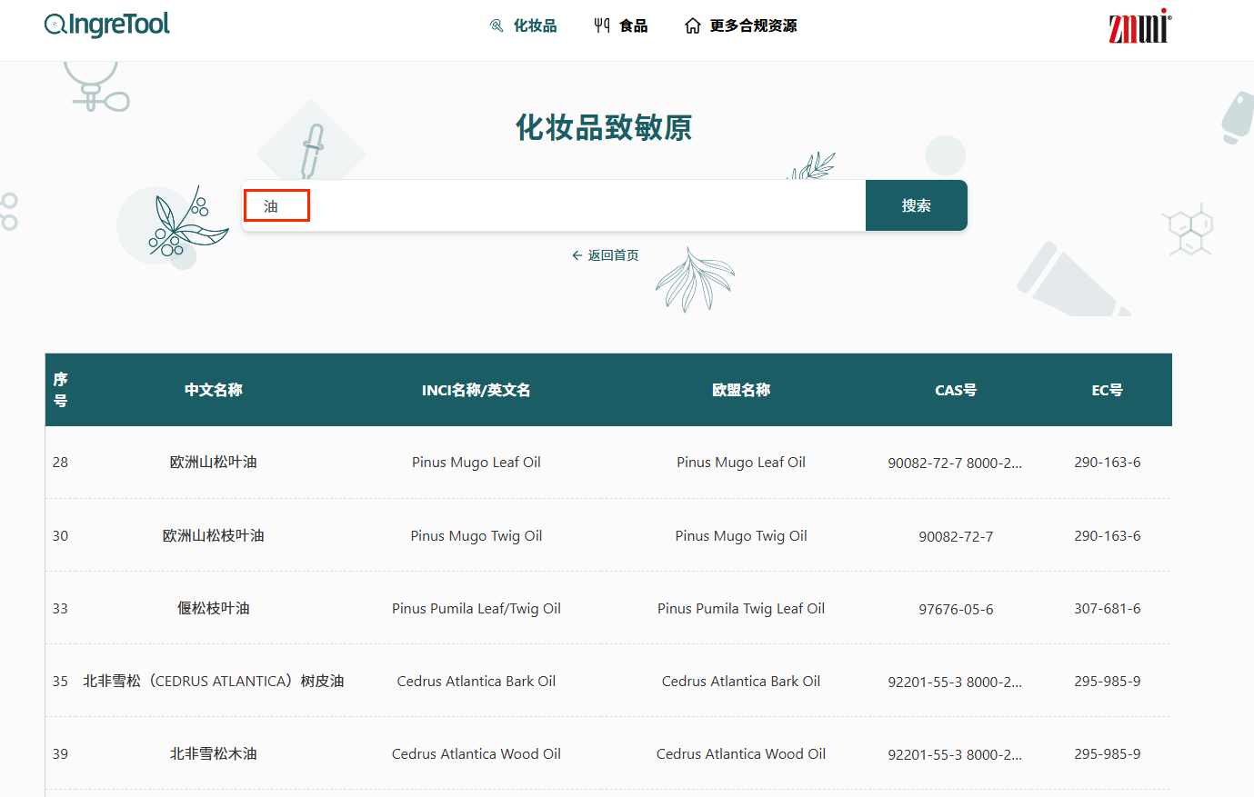The image size is (1254, 797).
Task: Click truncated CAS number 90082-72-7 8000-2...
Action: point(955,463)
